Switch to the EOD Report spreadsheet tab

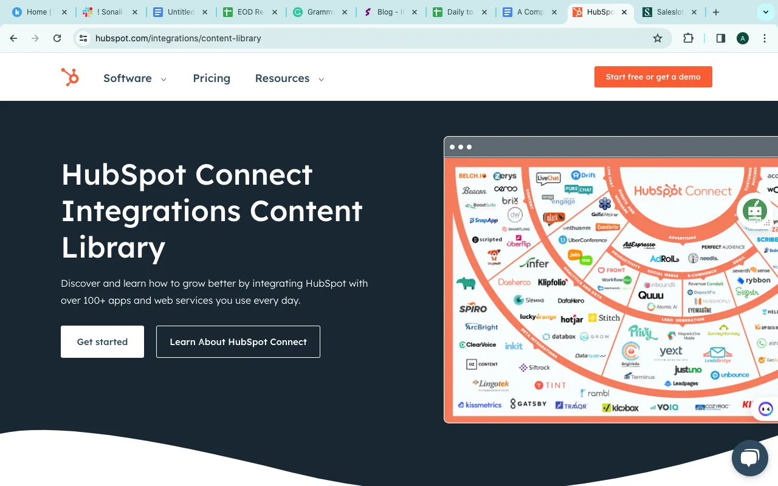click(x=250, y=12)
